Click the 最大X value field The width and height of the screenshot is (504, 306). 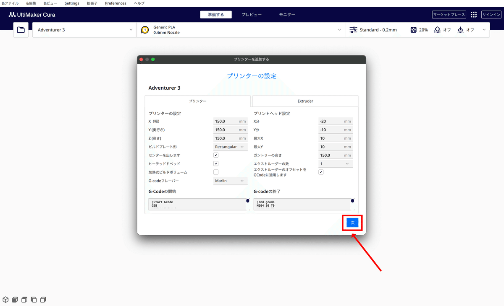pyautogui.click(x=336, y=138)
